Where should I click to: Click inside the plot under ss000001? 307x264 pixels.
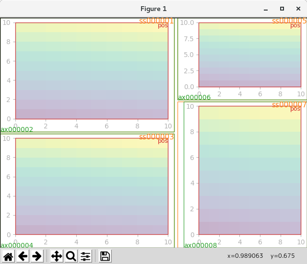pyautogui.click(x=92, y=71)
